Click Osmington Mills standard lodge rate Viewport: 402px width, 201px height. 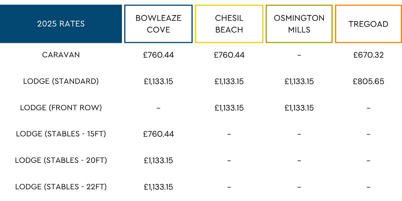coord(299,81)
